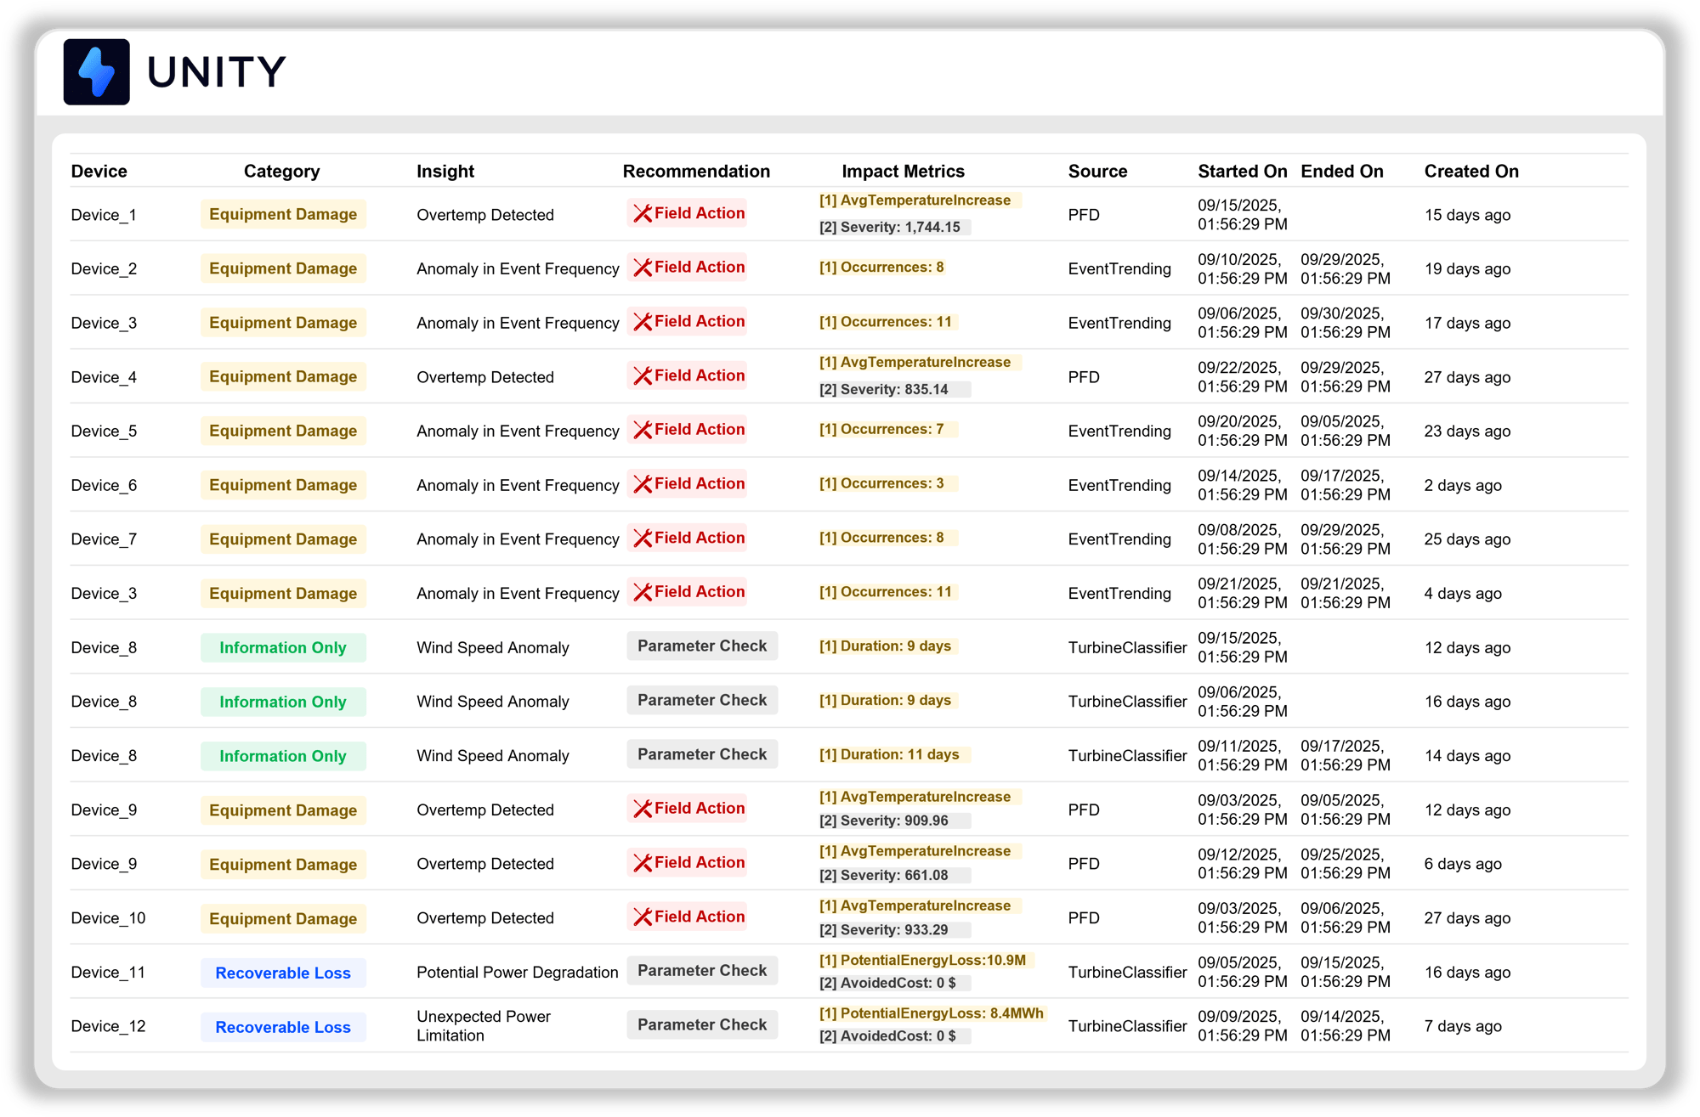
Task: Click the Occurrences: 11 metric chip for Device_3
Action: (887, 322)
